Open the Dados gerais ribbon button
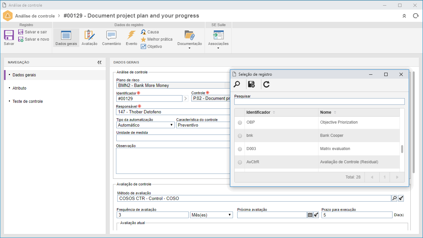The height and width of the screenshot is (238, 423). tap(66, 38)
